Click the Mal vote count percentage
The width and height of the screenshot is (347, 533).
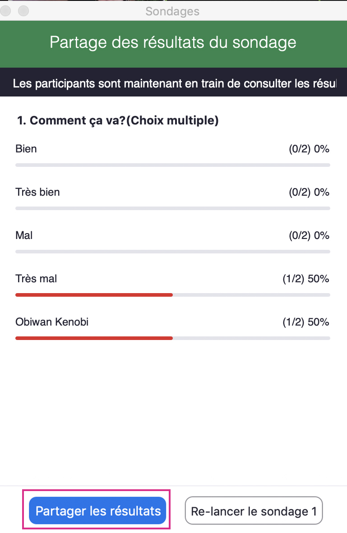click(x=309, y=235)
